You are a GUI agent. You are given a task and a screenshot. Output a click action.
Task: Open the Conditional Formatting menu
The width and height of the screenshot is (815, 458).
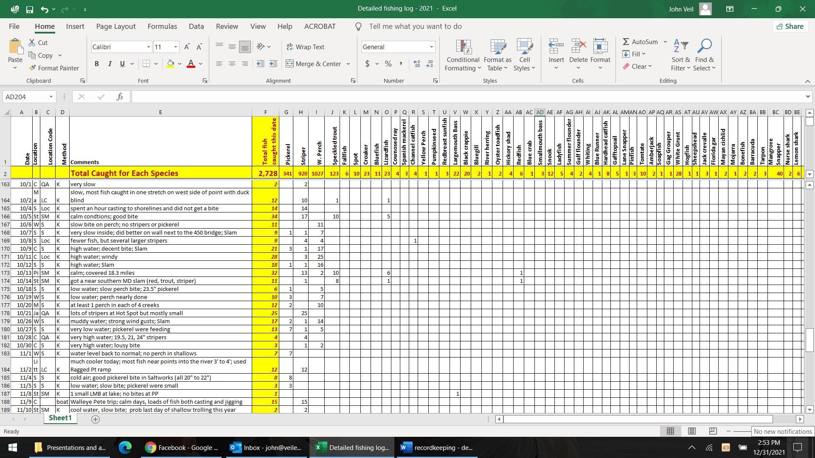[463, 56]
